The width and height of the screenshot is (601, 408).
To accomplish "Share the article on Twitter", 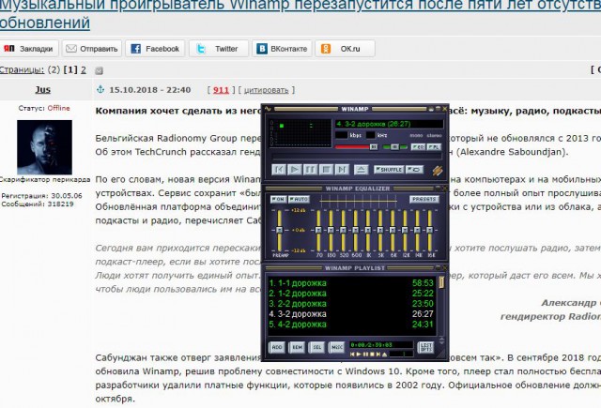I will [219, 49].
